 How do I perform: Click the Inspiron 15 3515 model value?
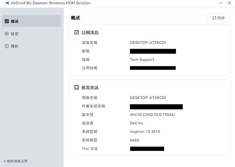click(145, 132)
